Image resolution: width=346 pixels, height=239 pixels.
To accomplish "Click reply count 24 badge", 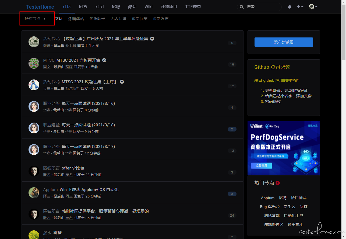I will coord(232,215).
